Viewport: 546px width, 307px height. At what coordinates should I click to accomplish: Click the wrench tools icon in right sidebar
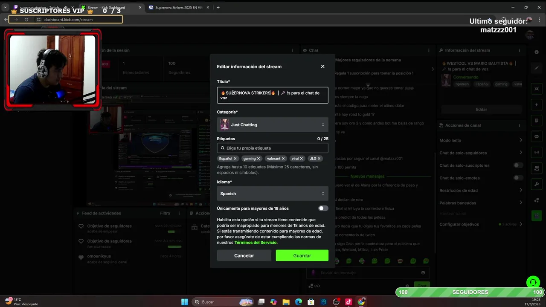pos(537,184)
